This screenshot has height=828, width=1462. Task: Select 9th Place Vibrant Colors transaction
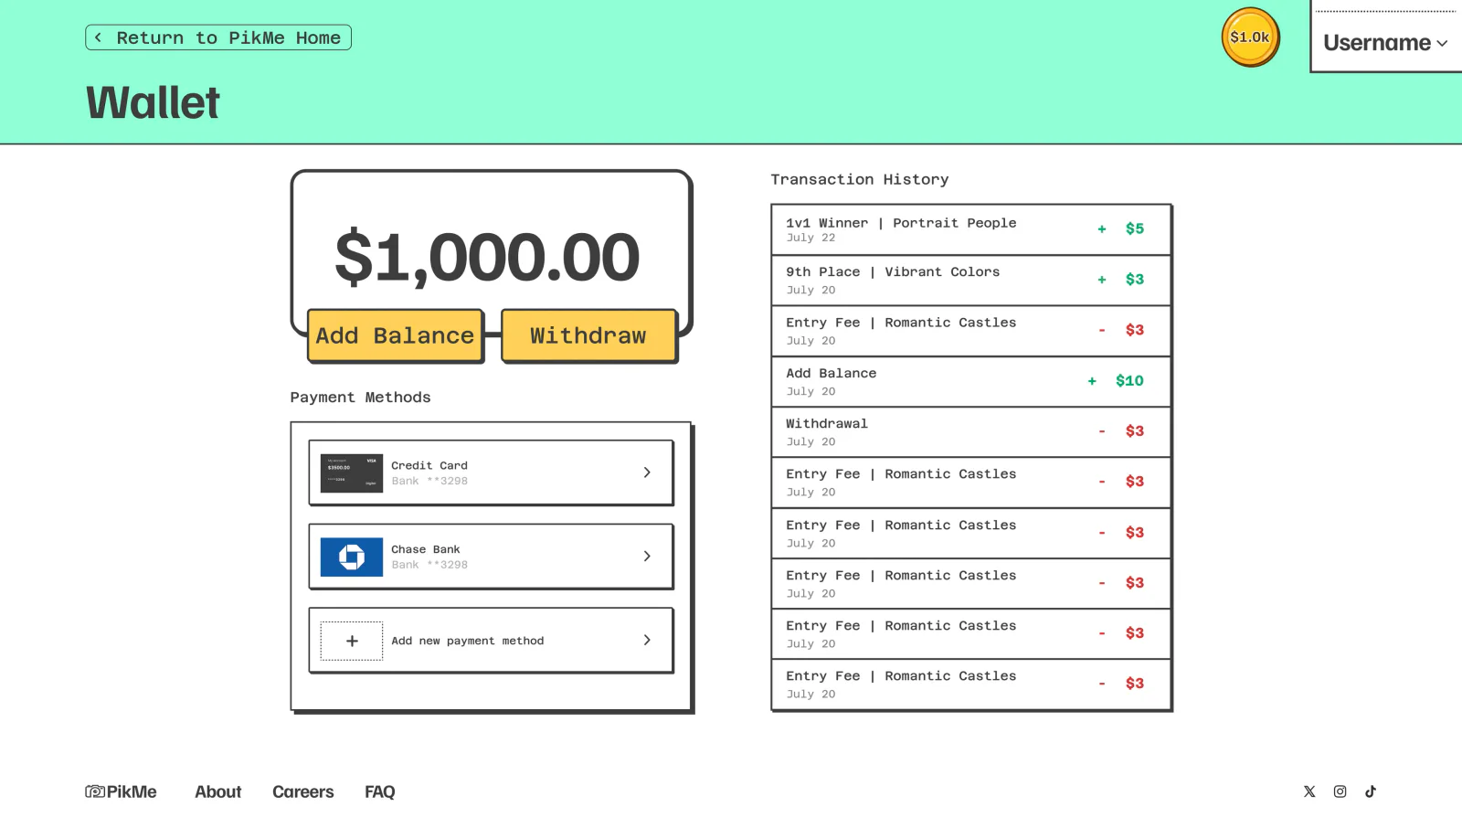click(970, 281)
